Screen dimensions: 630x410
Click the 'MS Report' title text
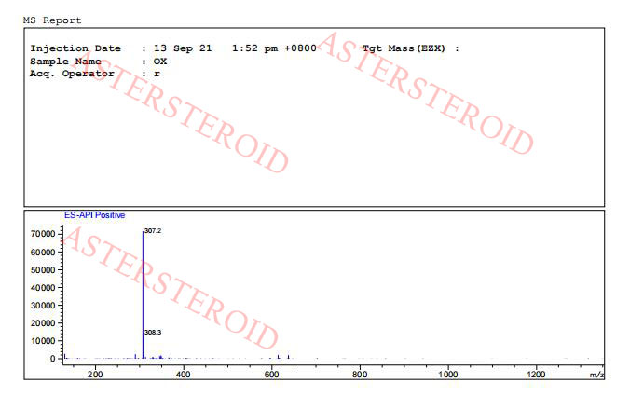point(52,20)
